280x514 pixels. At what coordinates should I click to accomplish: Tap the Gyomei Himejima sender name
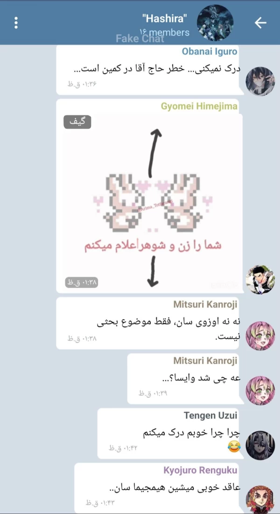pyautogui.click(x=199, y=106)
